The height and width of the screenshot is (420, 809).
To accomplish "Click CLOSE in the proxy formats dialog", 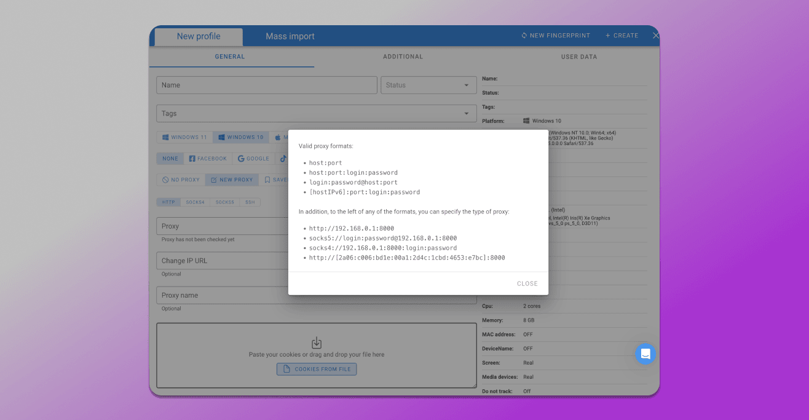I will click(x=527, y=283).
